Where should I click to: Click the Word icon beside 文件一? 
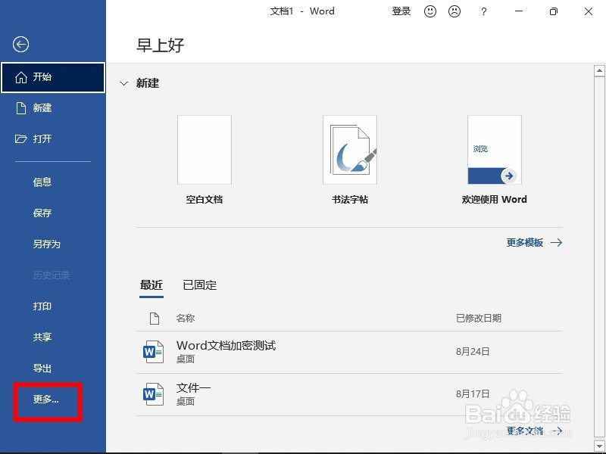tap(154, 394)
